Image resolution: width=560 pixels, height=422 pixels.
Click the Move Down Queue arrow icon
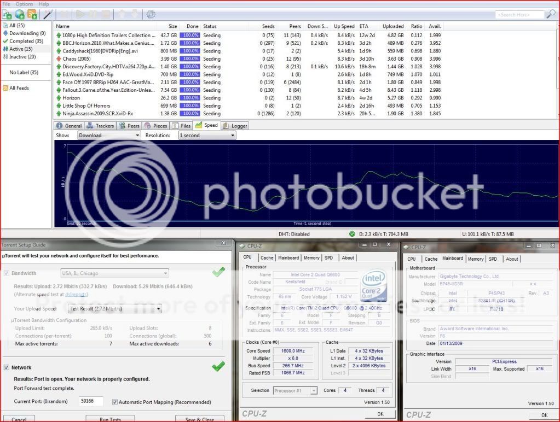(x=135, y=15)
